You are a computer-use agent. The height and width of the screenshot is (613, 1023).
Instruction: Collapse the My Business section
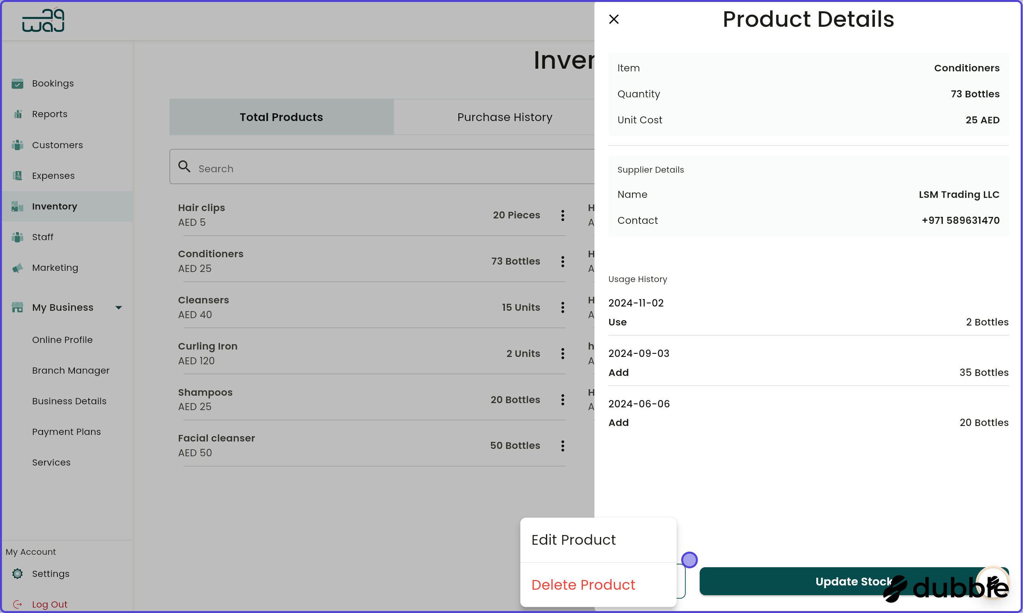click(119, 307)
